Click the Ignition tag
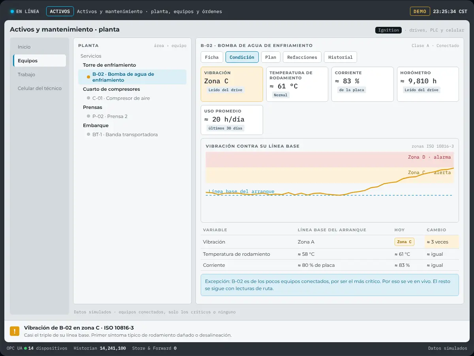 tap(388, 30)
